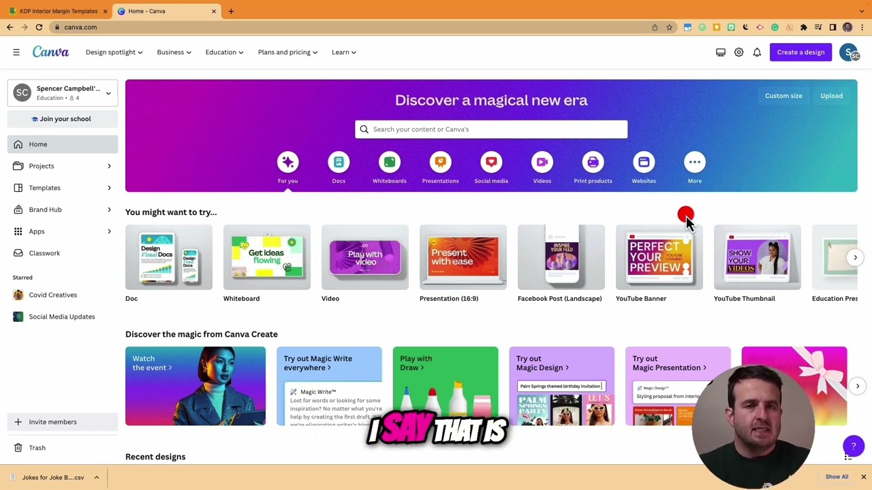Open Play with Draw card

coord(446,386)
